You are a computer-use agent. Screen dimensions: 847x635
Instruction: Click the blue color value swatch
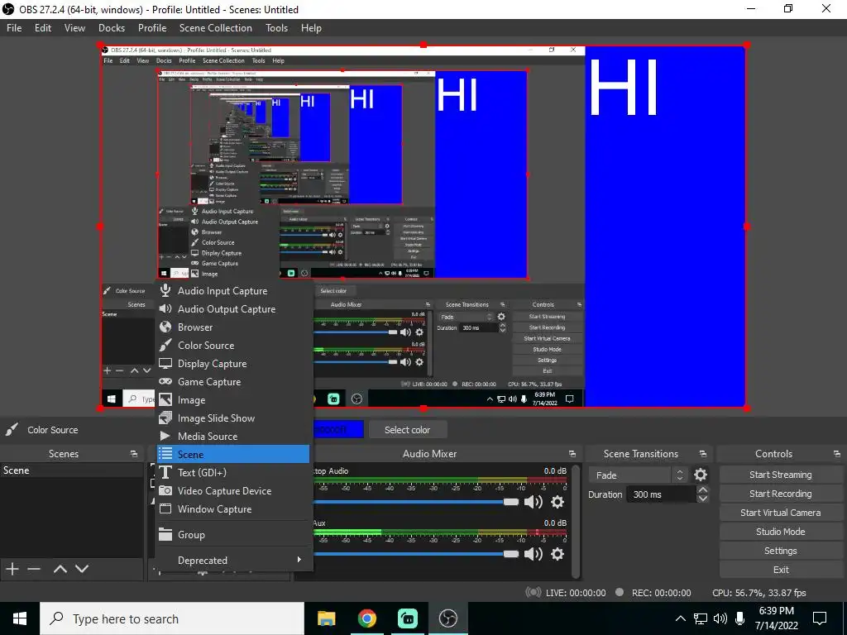click(x=338, y=430)
